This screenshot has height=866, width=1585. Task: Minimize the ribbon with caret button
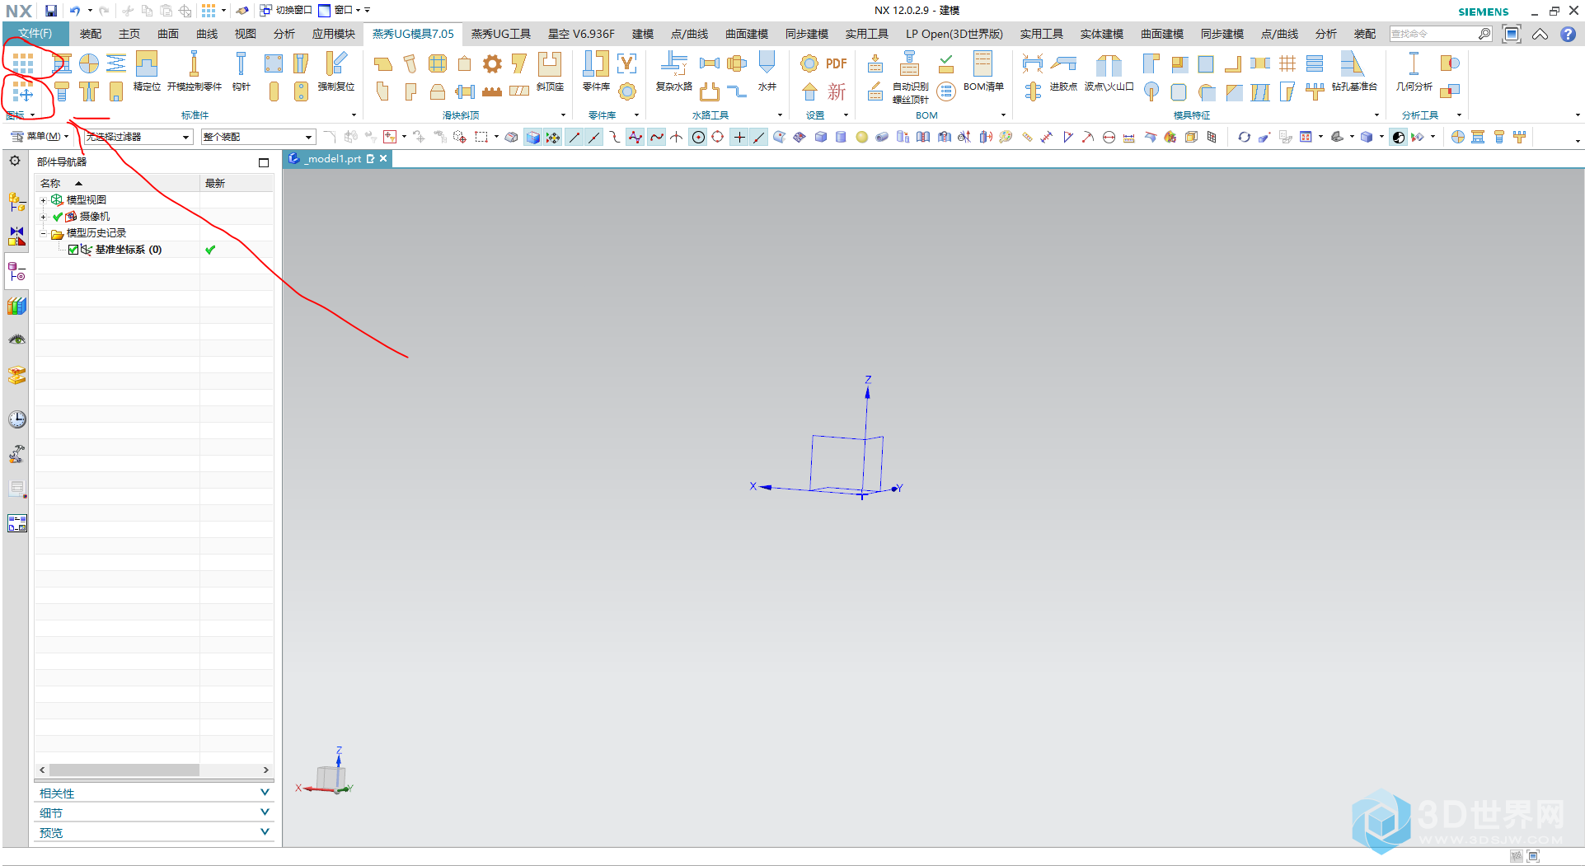(x=1540, y=34)
